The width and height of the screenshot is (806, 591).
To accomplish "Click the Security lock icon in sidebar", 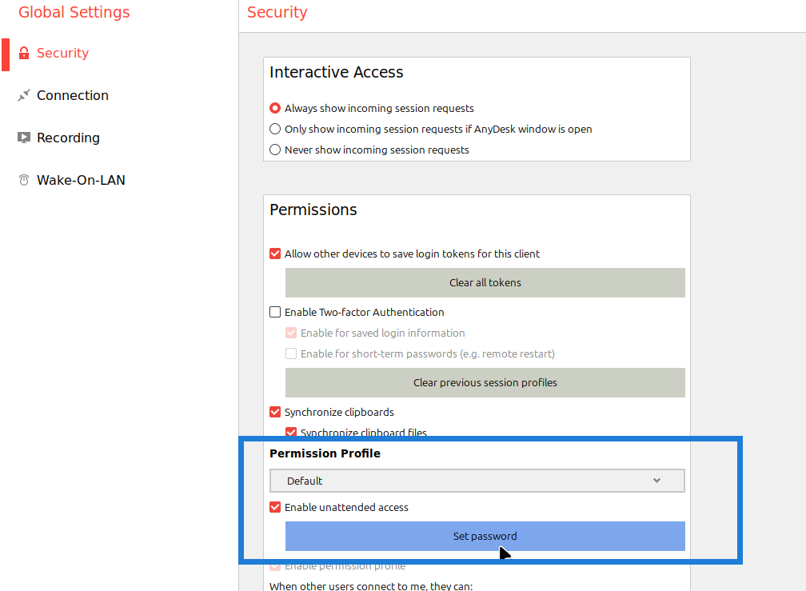I will pyautogui.click(x=23, y=54).
